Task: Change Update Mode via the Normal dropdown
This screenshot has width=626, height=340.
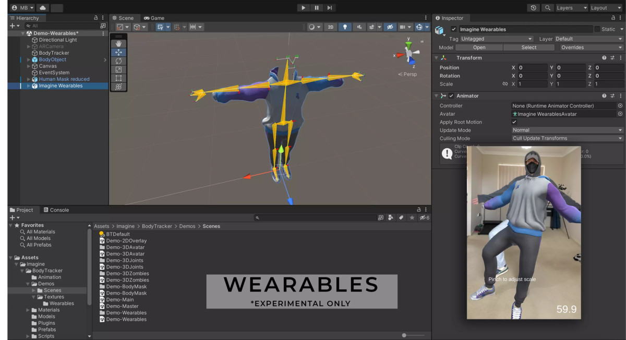Action: coord(567,130)
